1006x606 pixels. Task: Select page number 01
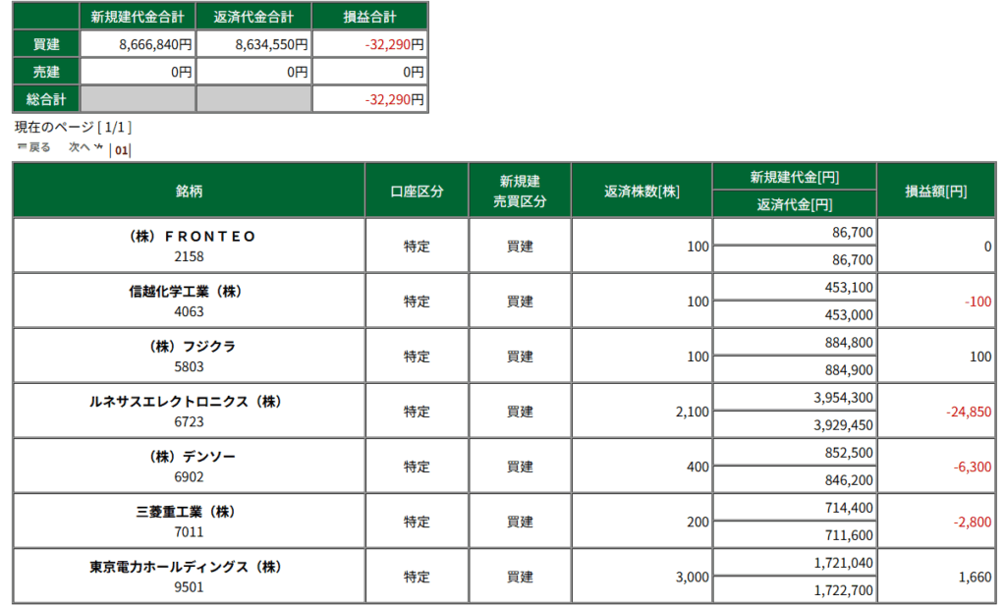click(x=121, y=150)
